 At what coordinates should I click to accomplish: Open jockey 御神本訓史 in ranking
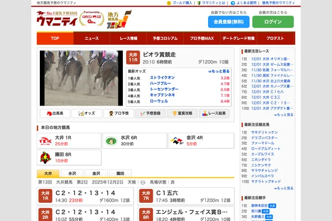(260, 206)
